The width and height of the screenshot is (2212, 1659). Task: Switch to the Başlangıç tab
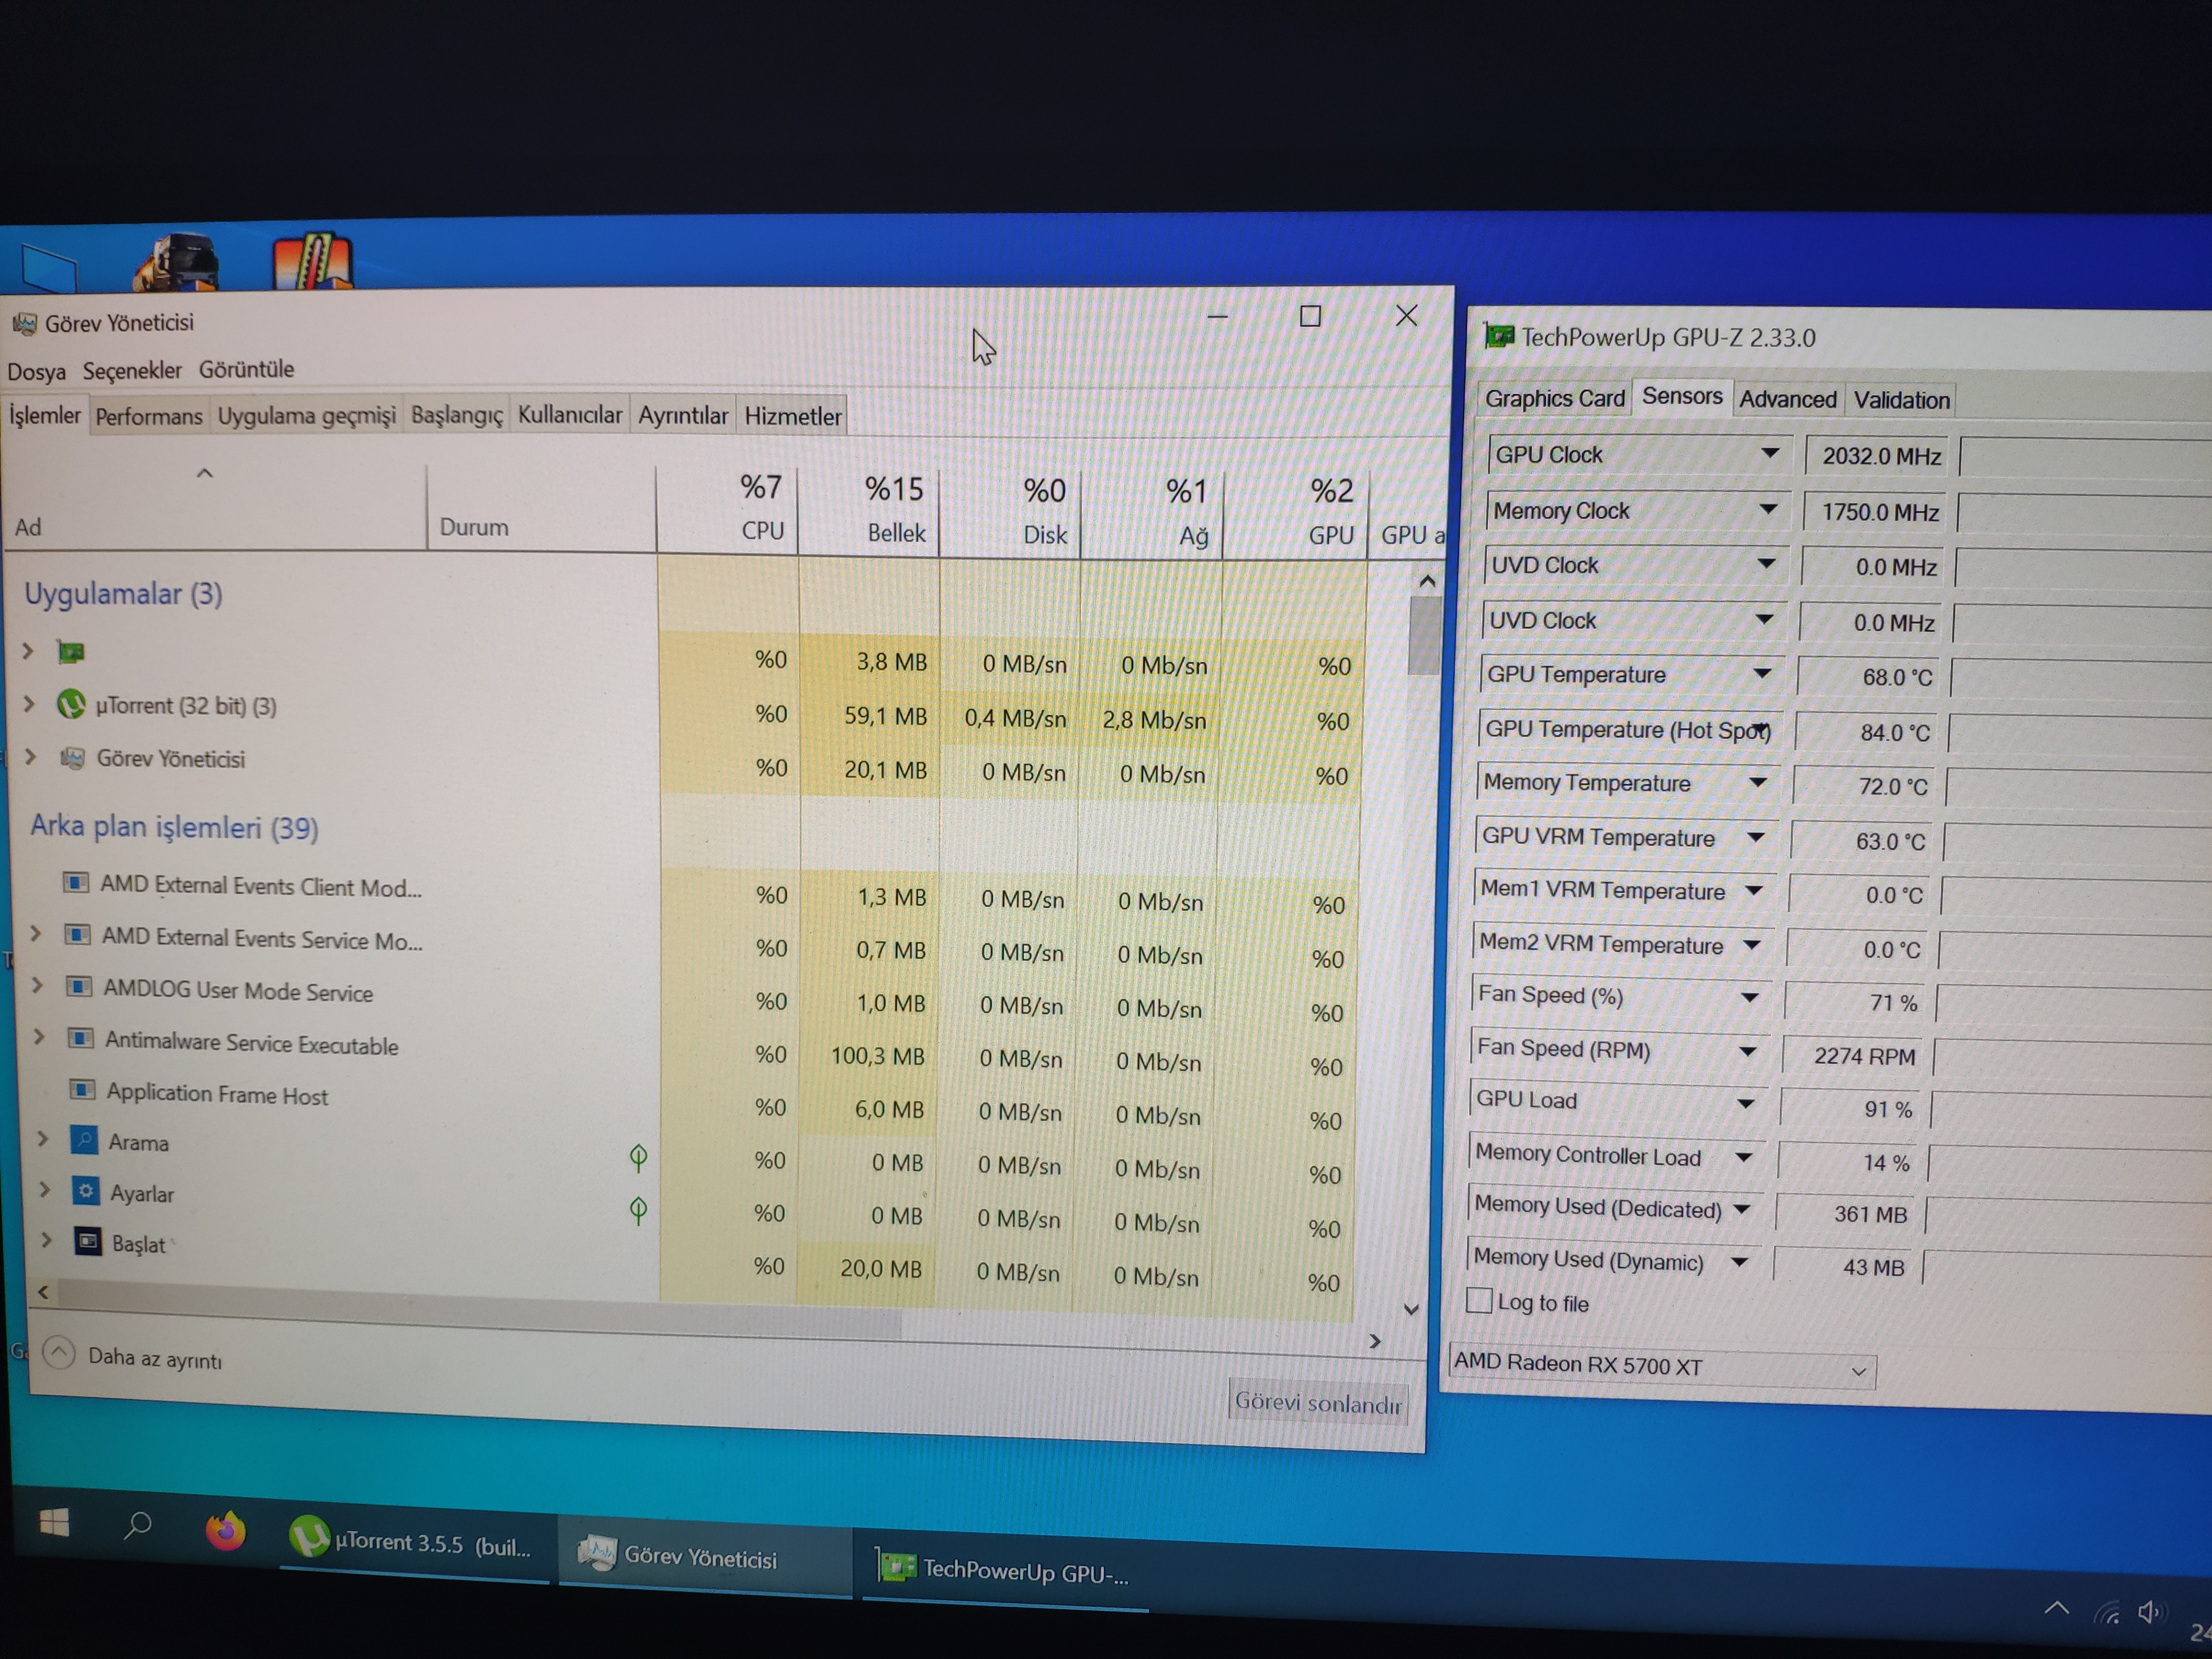click(x=457, y=415)
